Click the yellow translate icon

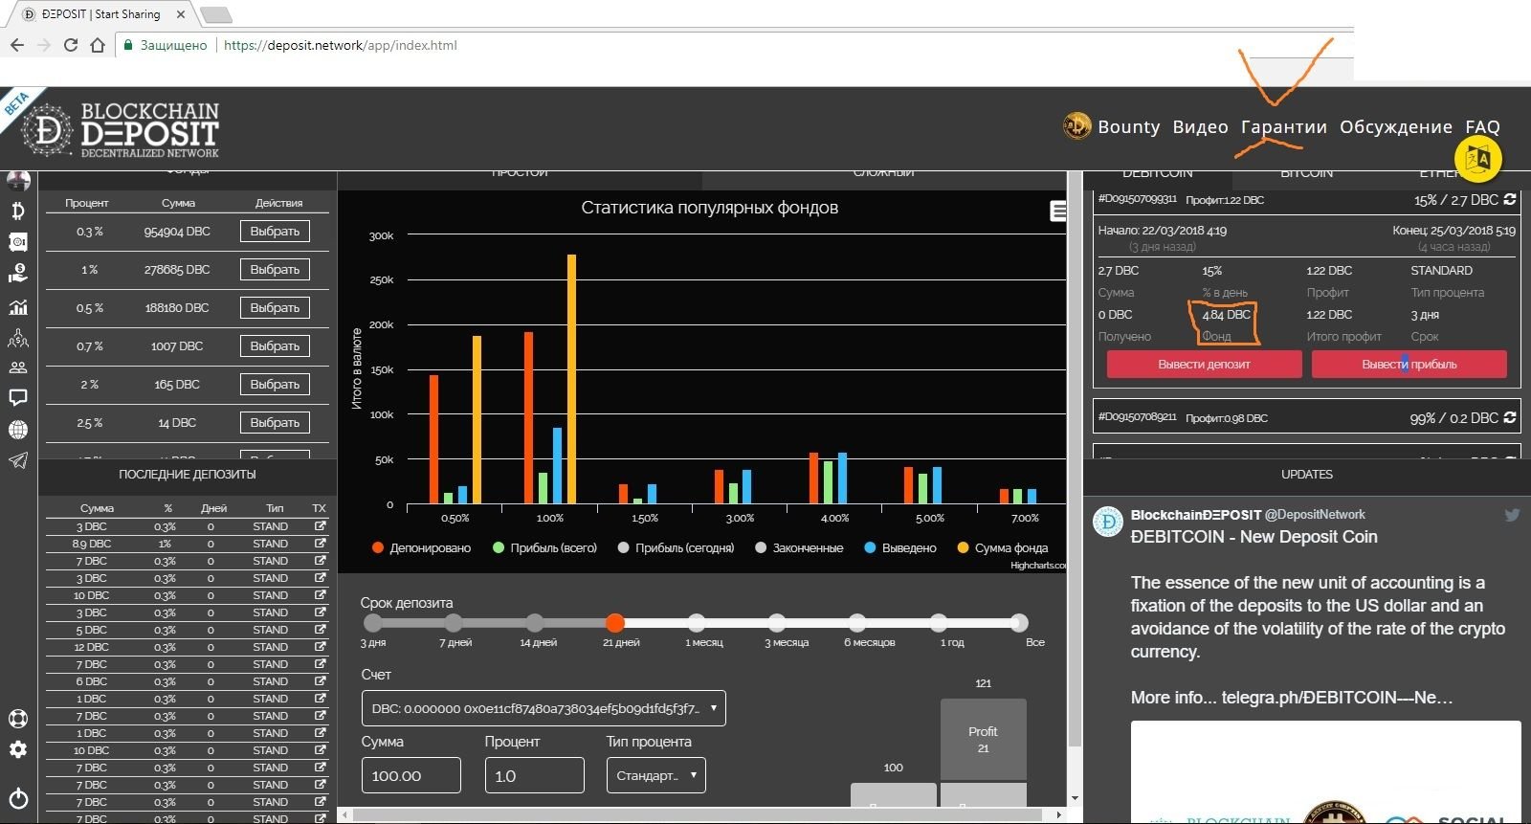coord(1478,159)
